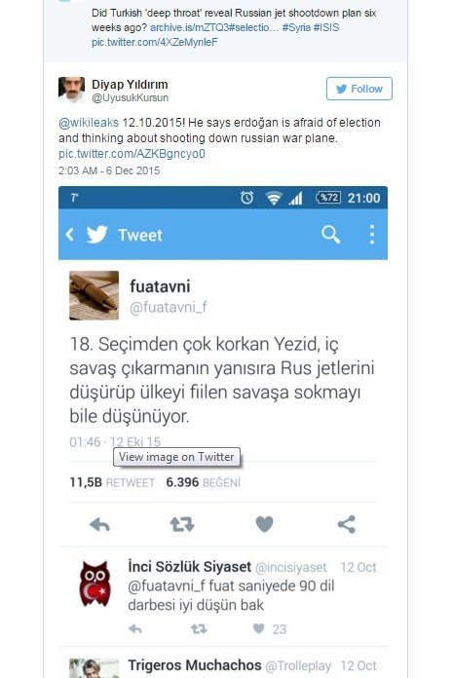This screenshot has width=453, height=678.
Task: Tap the Twitter bird logo in the header
Action: pyautogui.click(x=96, y=235)
